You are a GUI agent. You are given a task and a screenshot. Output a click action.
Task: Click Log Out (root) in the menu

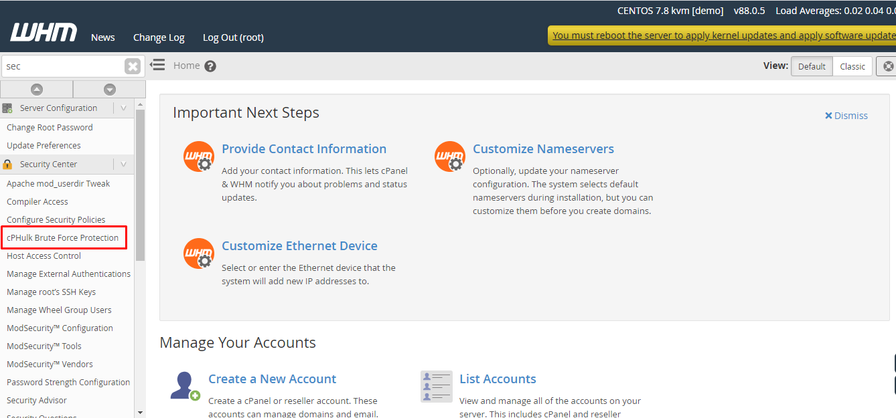[232, 37]
